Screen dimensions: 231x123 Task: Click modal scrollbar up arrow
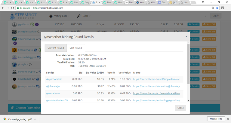(188, 43)
